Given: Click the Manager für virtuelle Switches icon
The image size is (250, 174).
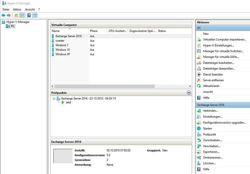Looking at the screenshot, I should [199, 51].
